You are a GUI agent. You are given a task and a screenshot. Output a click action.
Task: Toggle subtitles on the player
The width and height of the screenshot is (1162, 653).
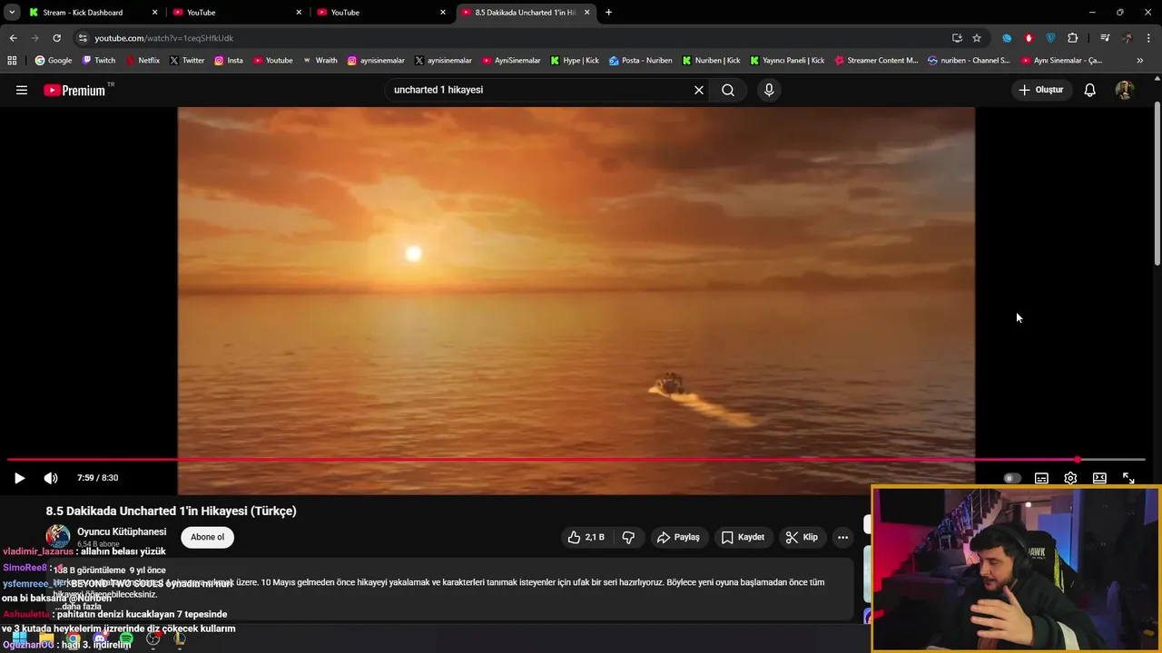1041,478
